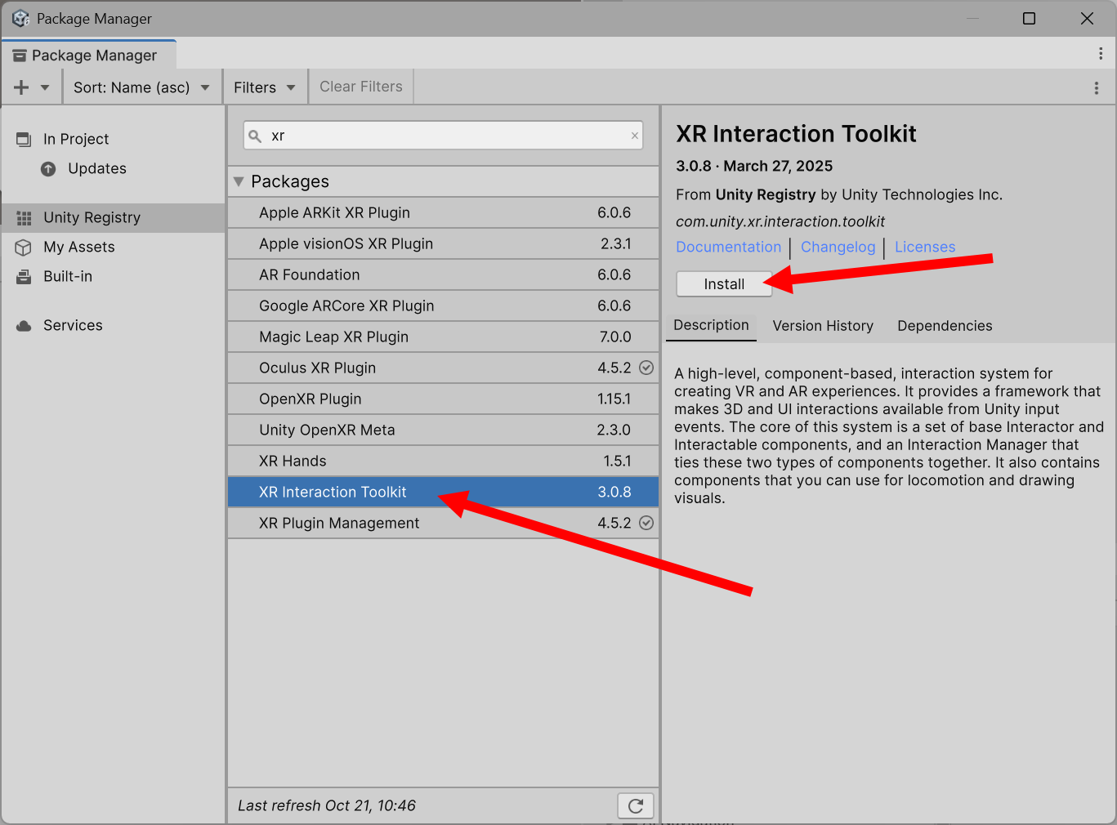Select In Project in the sidebar
The width and height of the screenshot is (1117, 825).
point(113,139)
